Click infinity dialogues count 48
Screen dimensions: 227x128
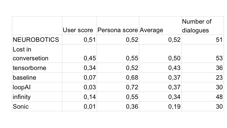pos(218,97)
